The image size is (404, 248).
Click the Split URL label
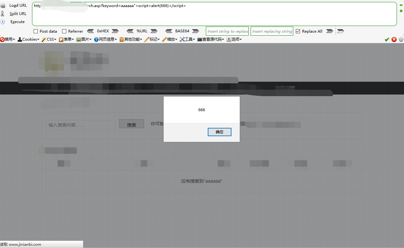[x=18, y=14]
